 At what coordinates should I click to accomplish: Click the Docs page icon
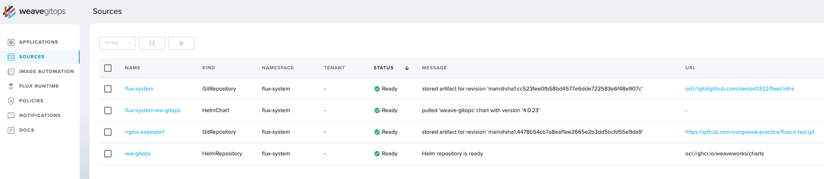click(11, 130)
